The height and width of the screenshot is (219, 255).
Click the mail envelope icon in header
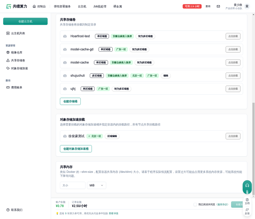[x=218, y=6]
